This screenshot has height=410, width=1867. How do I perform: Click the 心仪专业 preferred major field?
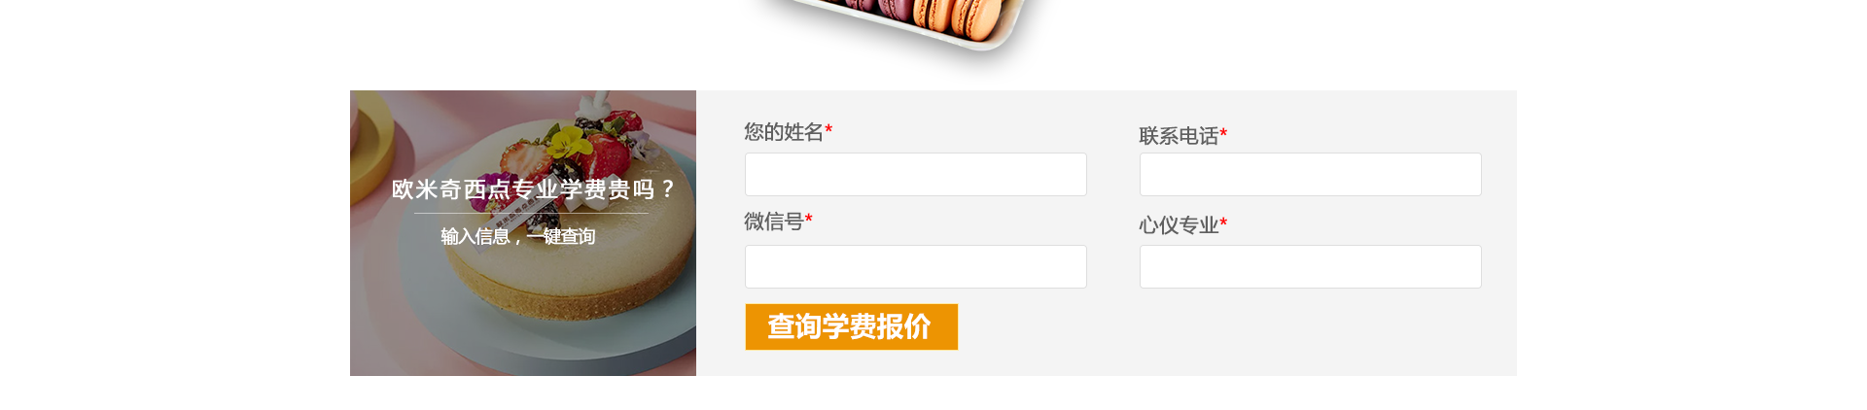point(1310,266)
